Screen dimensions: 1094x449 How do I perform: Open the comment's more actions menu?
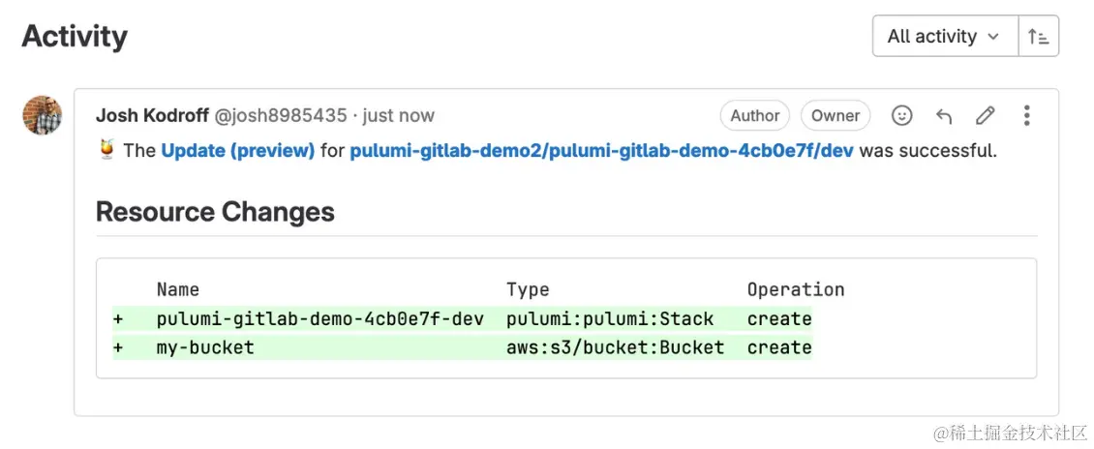(x=1026, y=116)
